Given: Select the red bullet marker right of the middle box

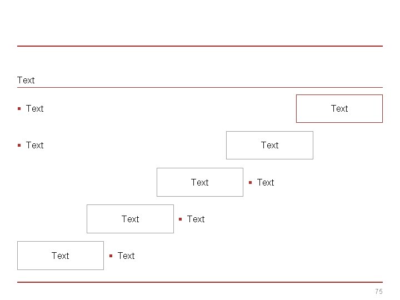Looking at the screenshot, I should [x=251, y=182].
